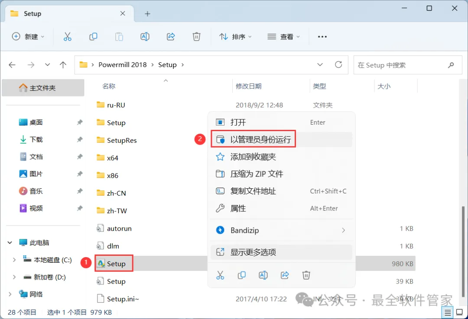This screenshot has height=319, width=468.
Task: Open the 新建 dropdown
Action: pos(28,37)
